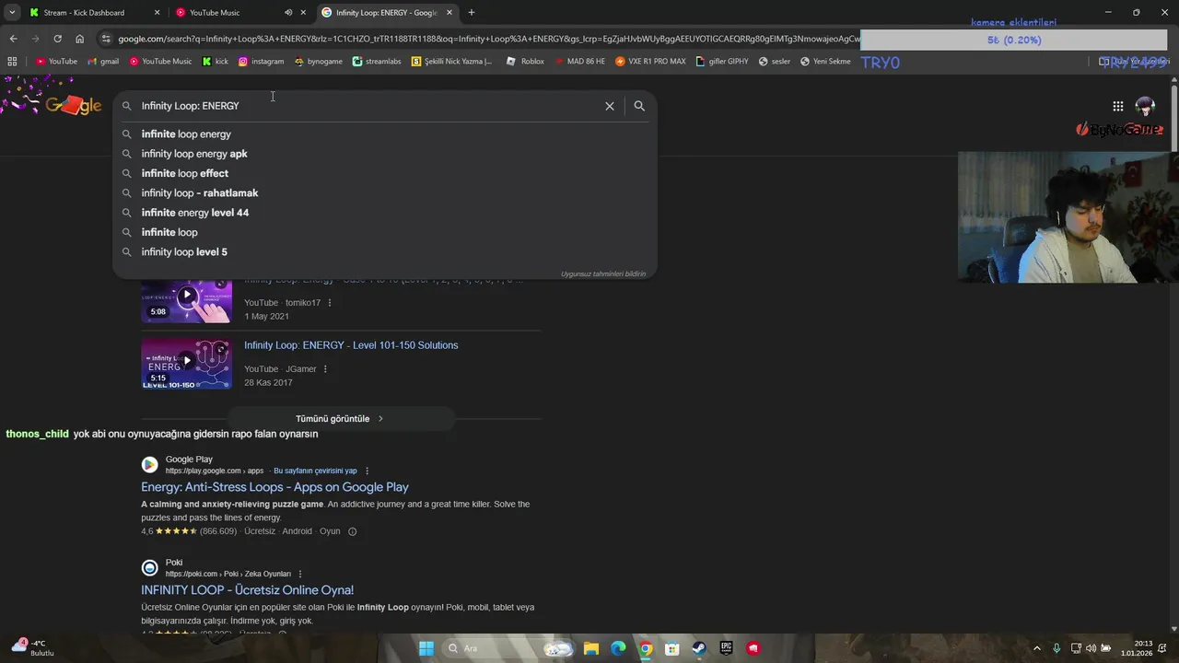Select suggestion infinite loop effect
The width and height of the screenshot is (1179, 663).
pos(385,173)
